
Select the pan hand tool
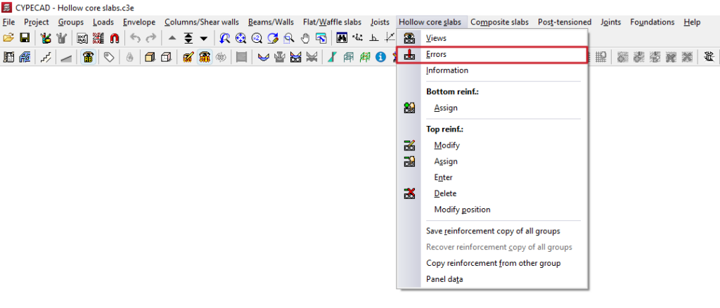[x=305, y=38]
